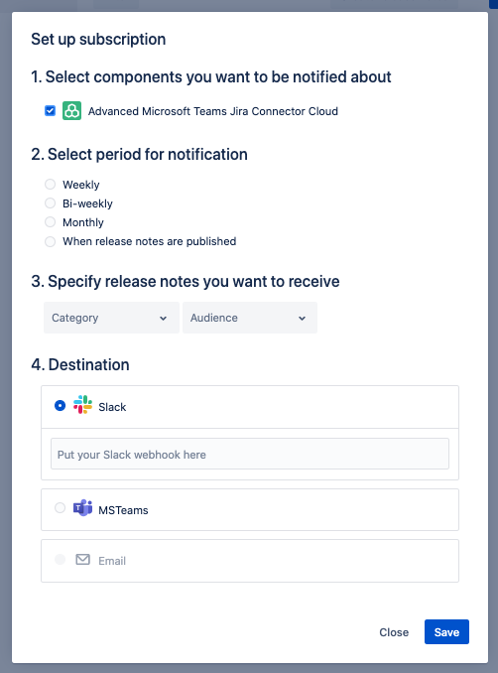Click the Slack logo icon
The image size is (498, 673).
coord(82,405)
